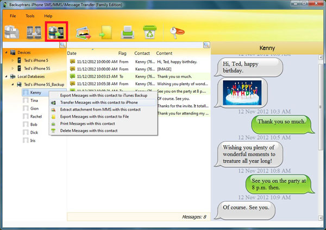Image resolution: width=326 pixels, height=230 pixels.
Task: Click the backup database toolbar icon
Action: point(12,32)
